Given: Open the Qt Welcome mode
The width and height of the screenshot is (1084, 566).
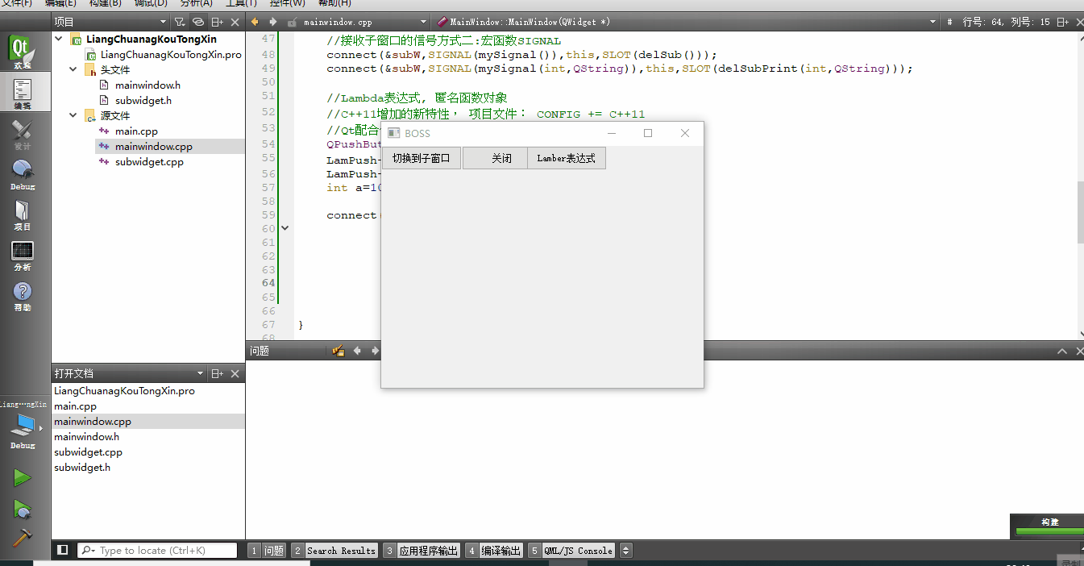Looking at the screenshot, I should coord(22,52).
